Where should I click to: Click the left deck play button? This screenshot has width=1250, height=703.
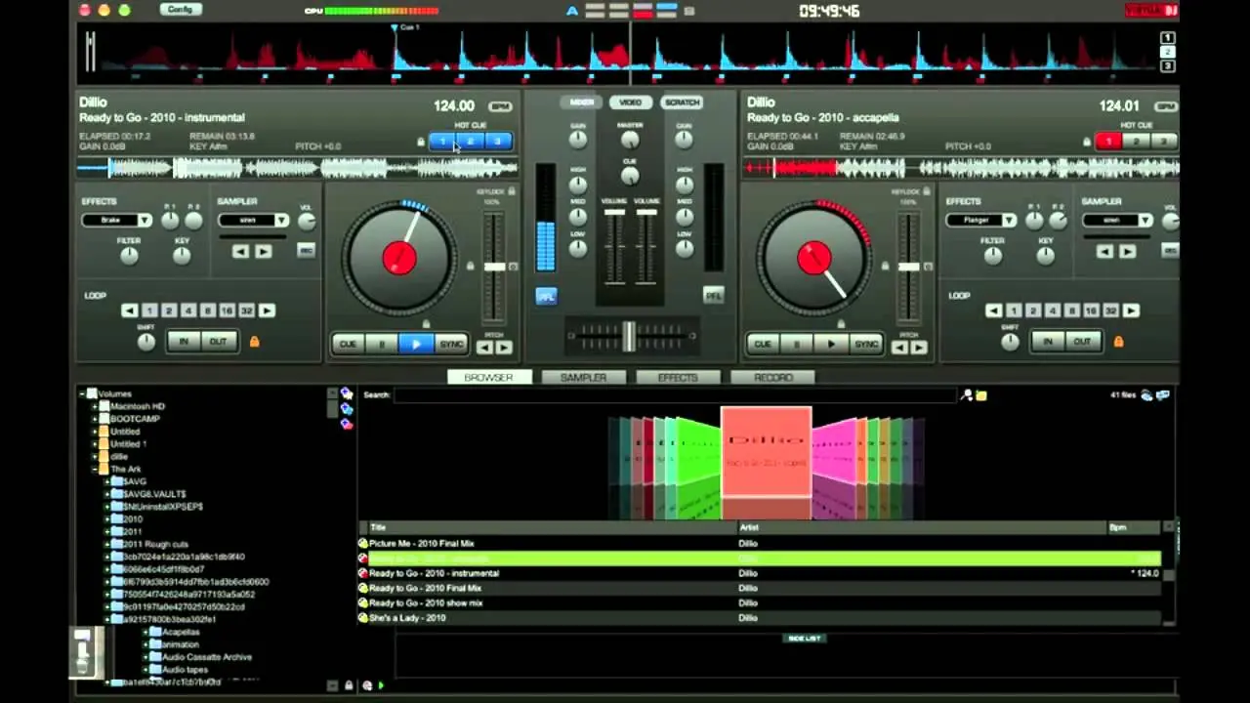click(416, 344)
